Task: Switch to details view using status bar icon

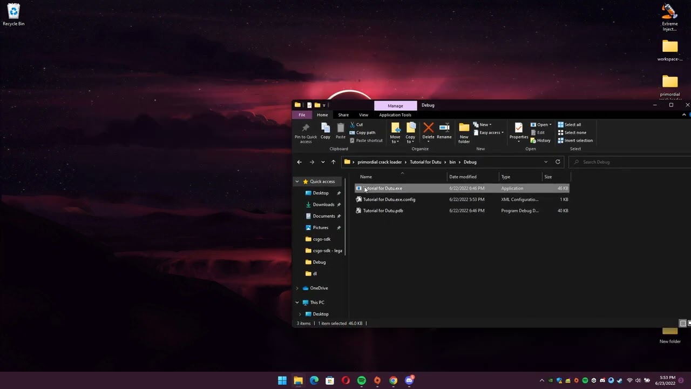Action: coord(682,323)
